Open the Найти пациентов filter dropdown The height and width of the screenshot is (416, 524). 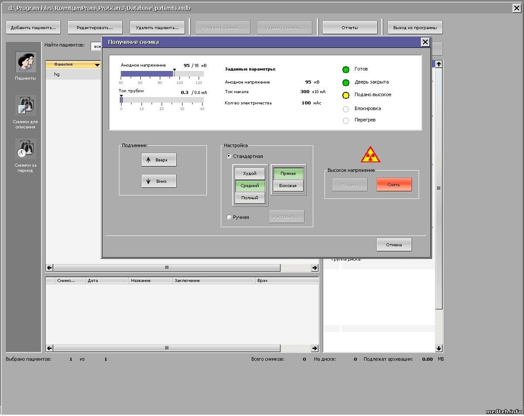[x=97, y=46]
